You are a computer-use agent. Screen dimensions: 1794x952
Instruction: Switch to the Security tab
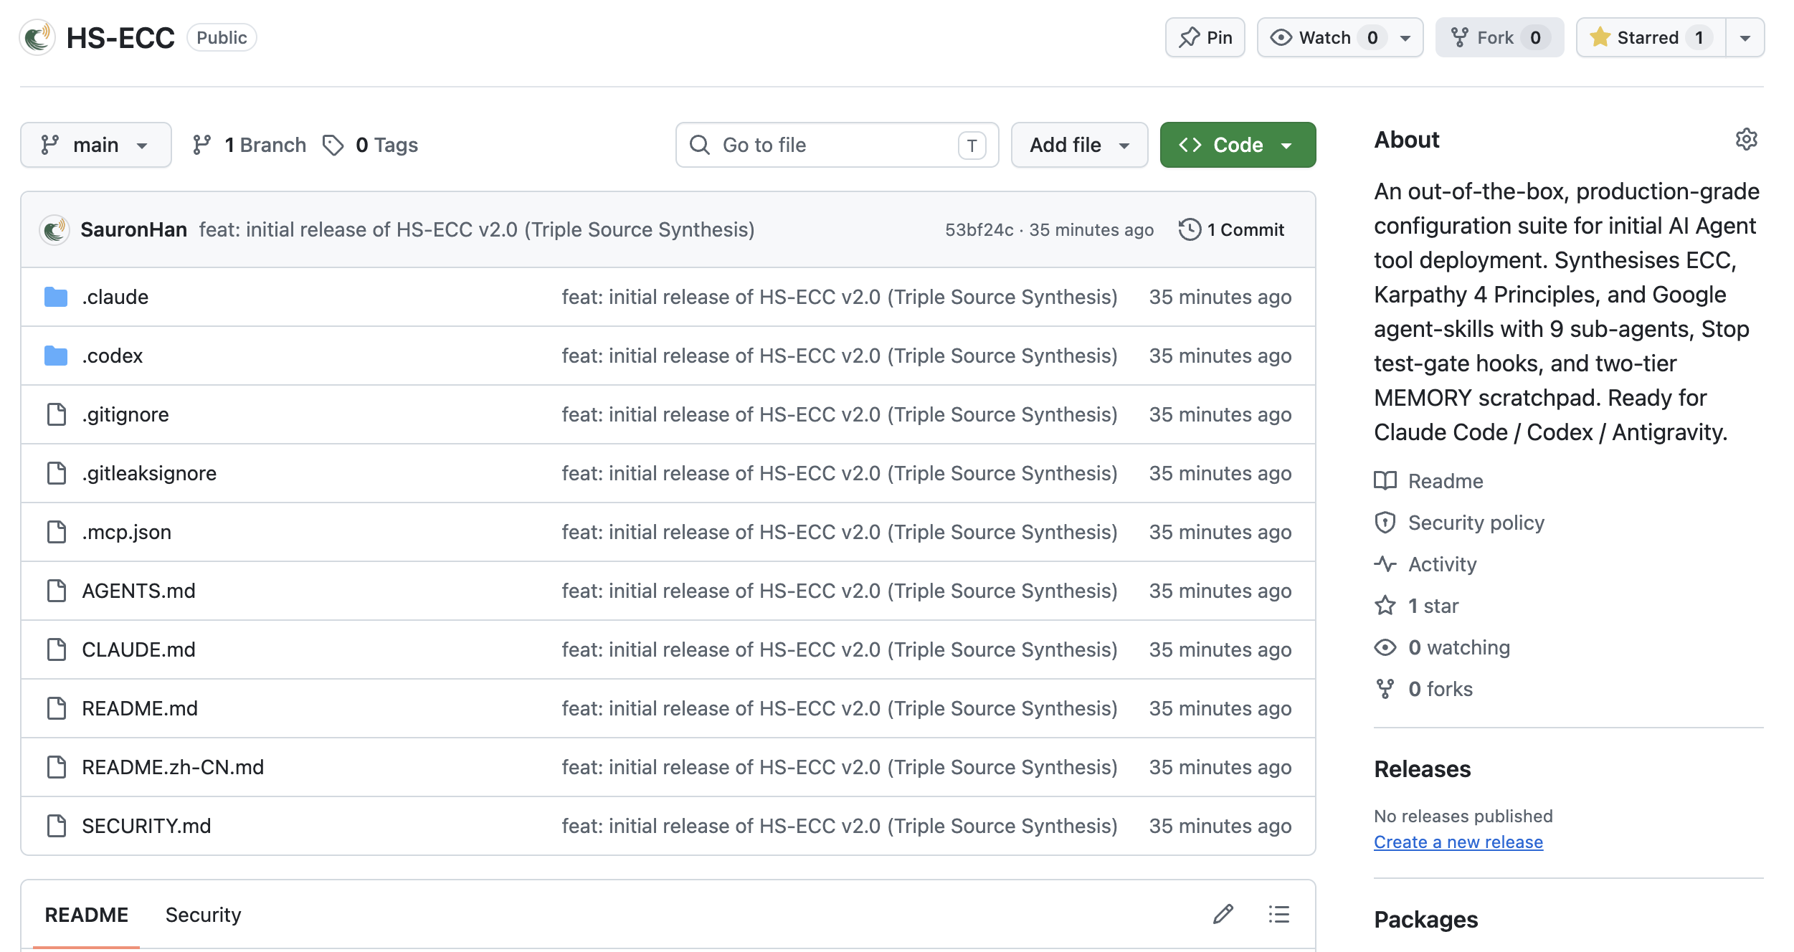[204, 915]
